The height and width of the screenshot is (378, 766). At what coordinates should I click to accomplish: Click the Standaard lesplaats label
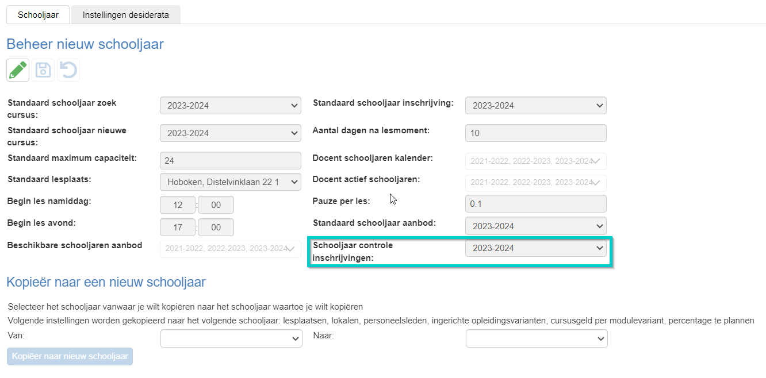pos(50,179)
